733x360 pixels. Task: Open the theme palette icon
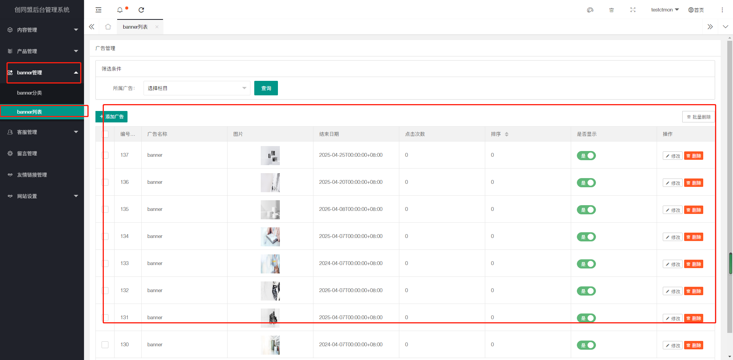(x=590, y=10)
